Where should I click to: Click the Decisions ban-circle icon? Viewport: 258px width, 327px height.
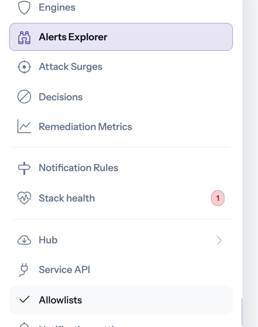tap(24, 97)
